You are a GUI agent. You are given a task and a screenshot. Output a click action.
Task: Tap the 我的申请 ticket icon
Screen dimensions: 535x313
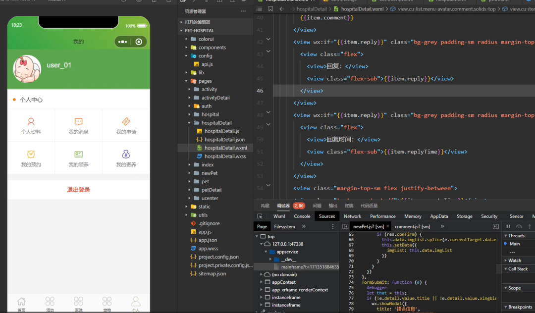coord(126,121)
